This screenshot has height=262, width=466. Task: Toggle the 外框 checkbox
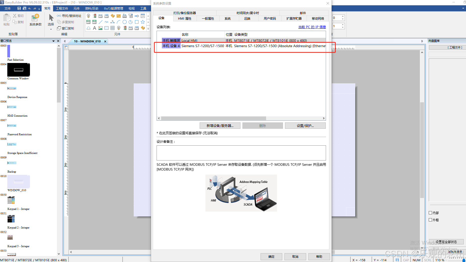pyautogui.click(x=431, y=220)
